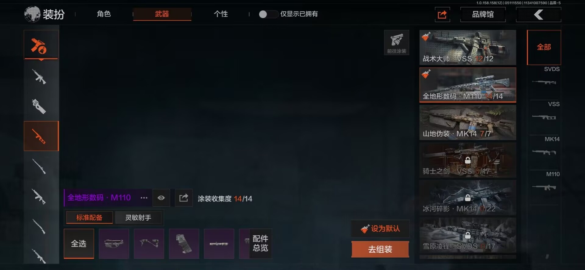Switch to the 角色 tab

pyautogui.click(x=104, y=14)
